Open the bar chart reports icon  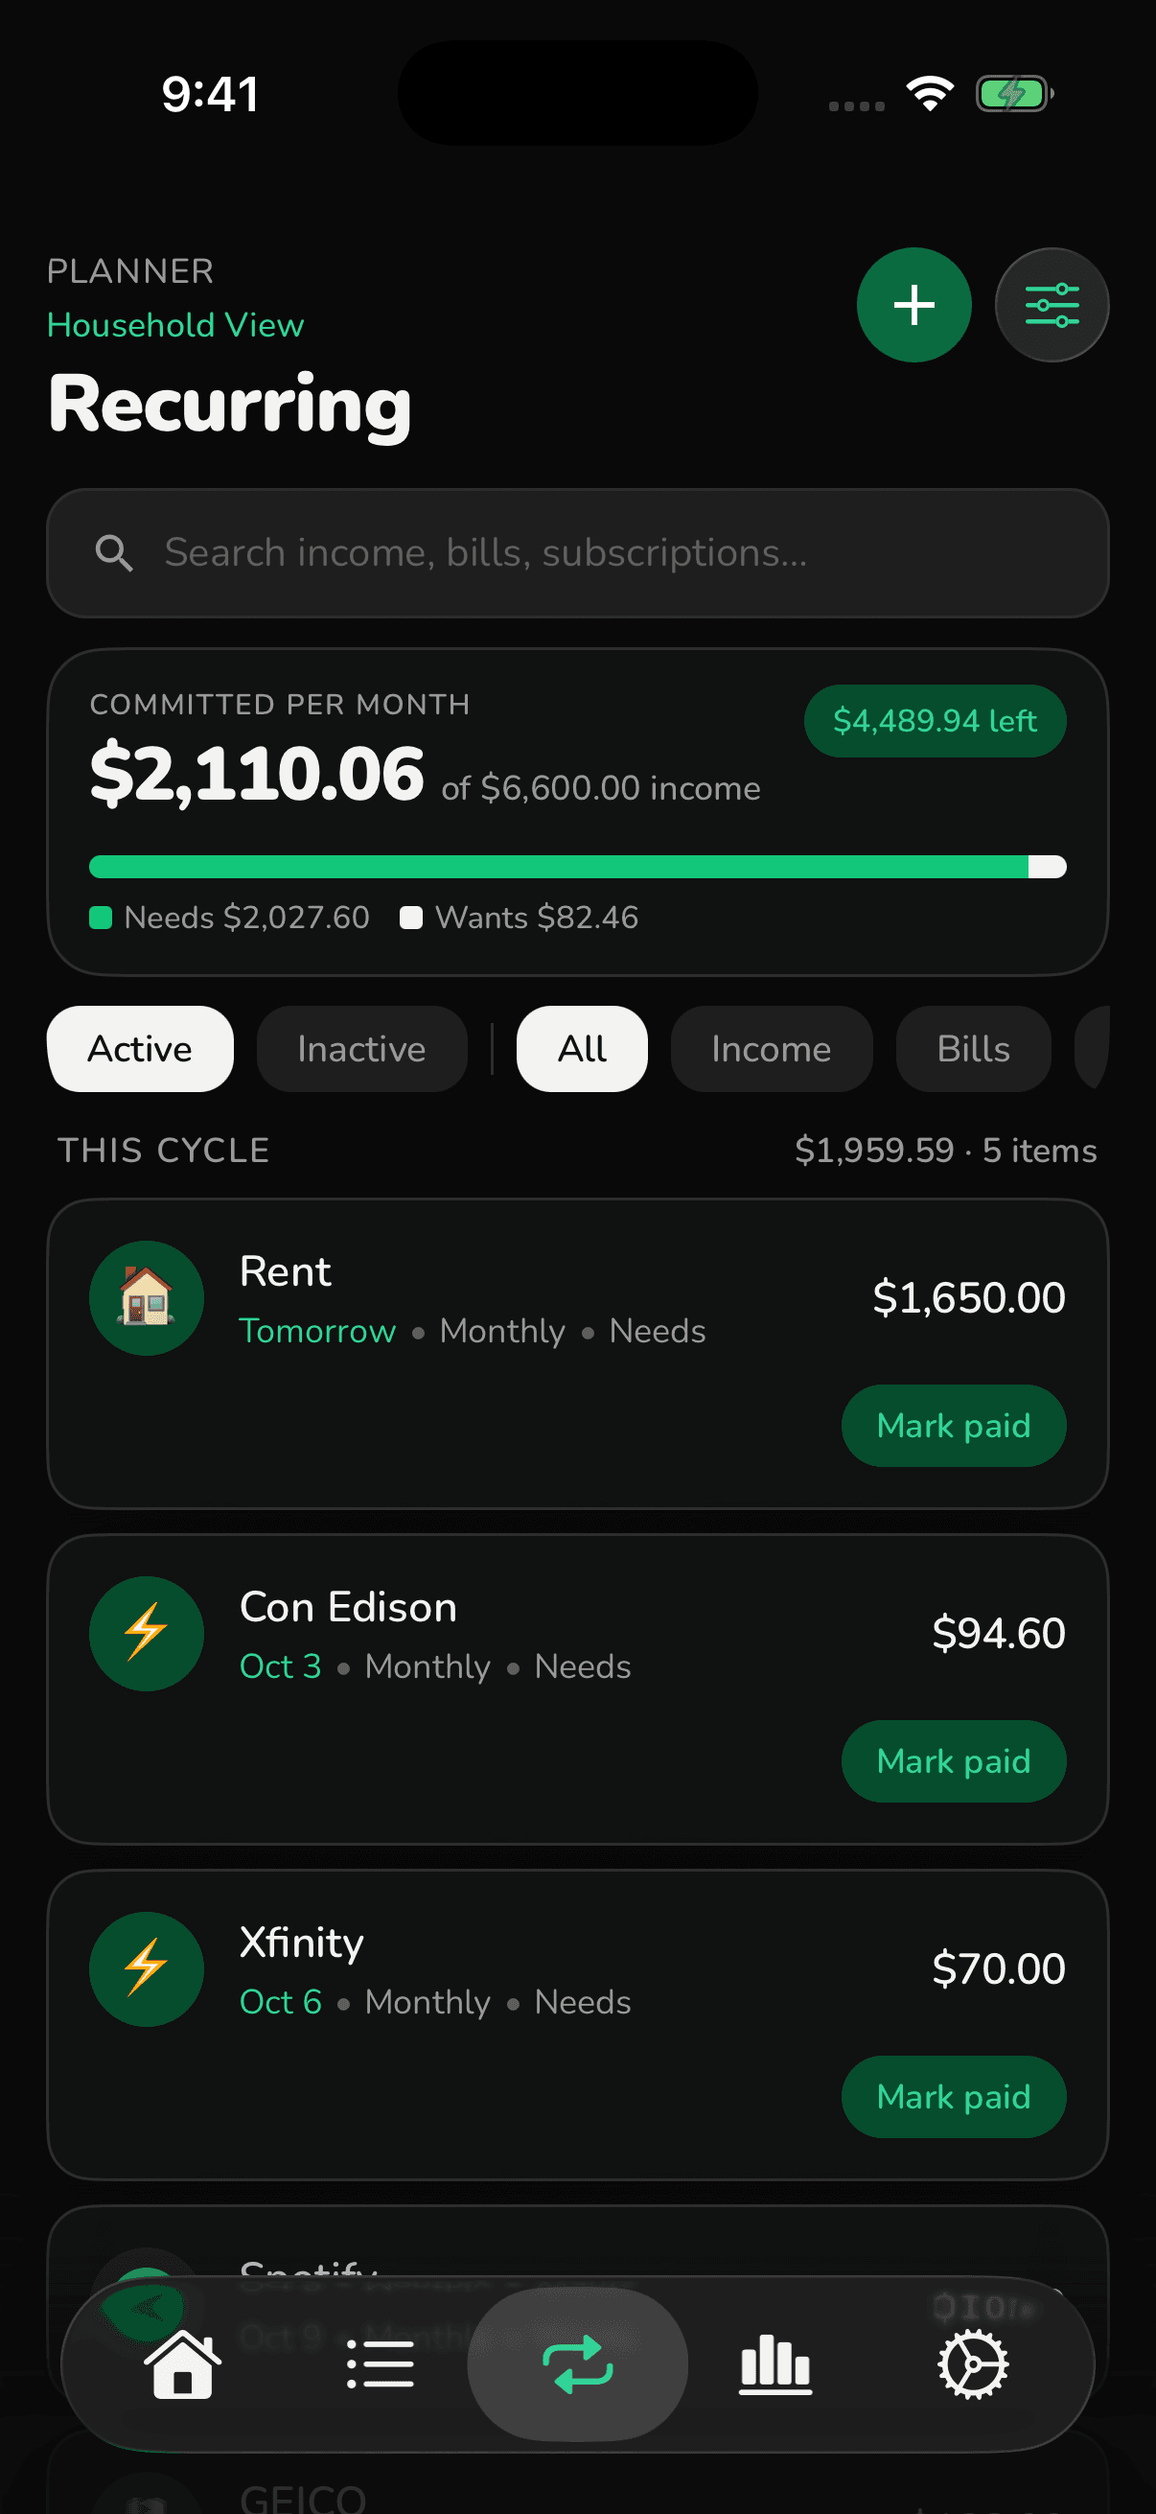point(775,2363)
